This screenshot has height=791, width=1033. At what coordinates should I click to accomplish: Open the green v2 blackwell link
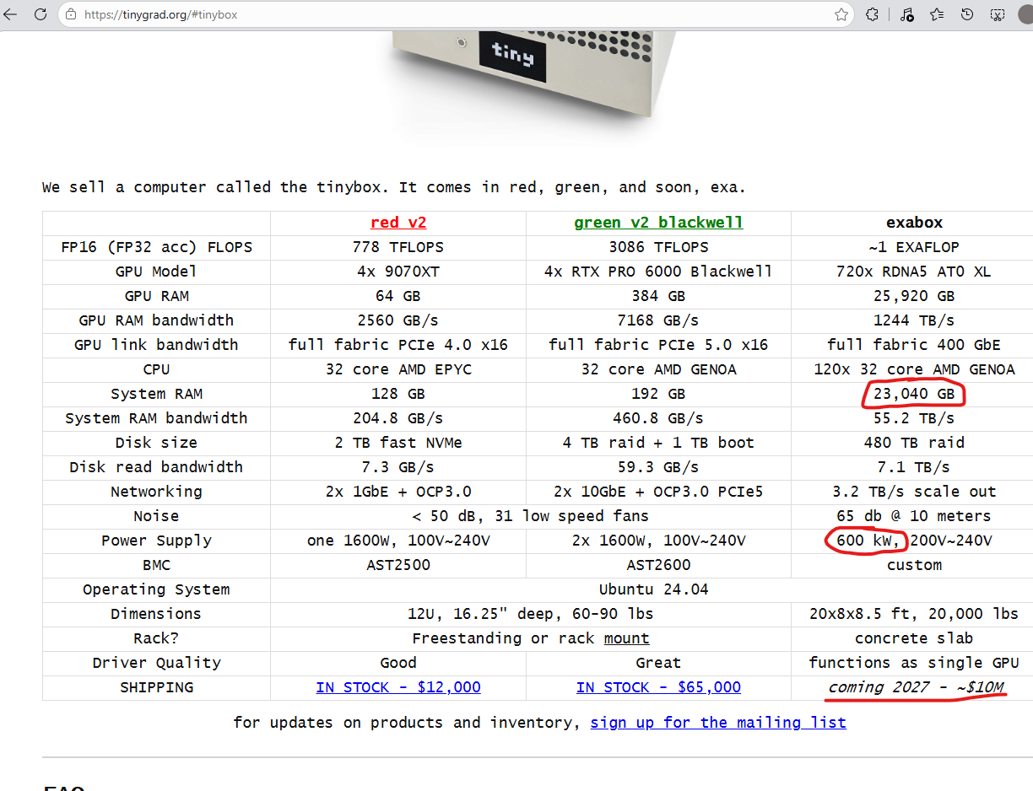(658, 223)
